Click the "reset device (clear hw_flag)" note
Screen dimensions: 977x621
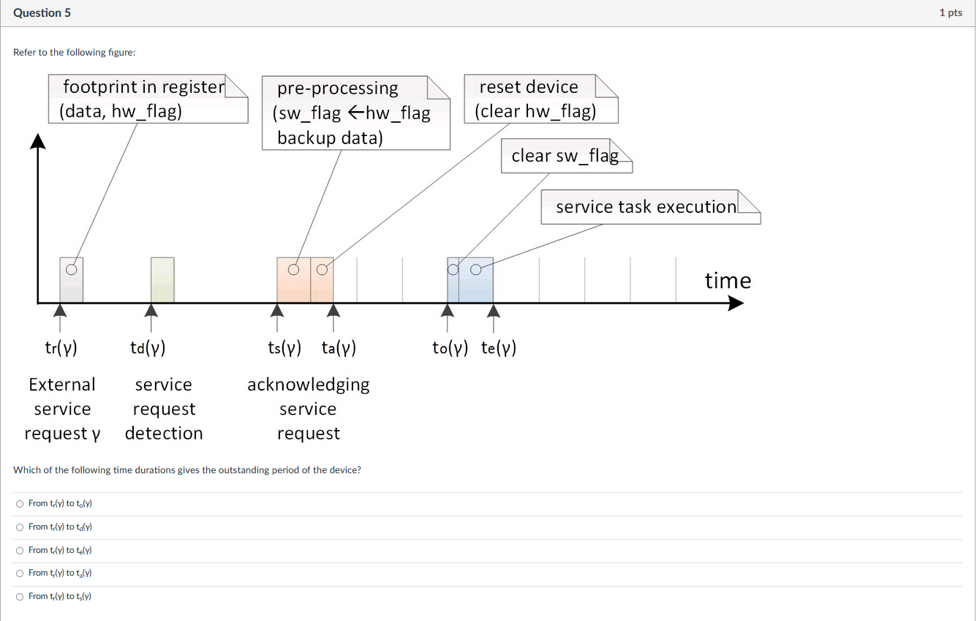[x=540, y=99]
